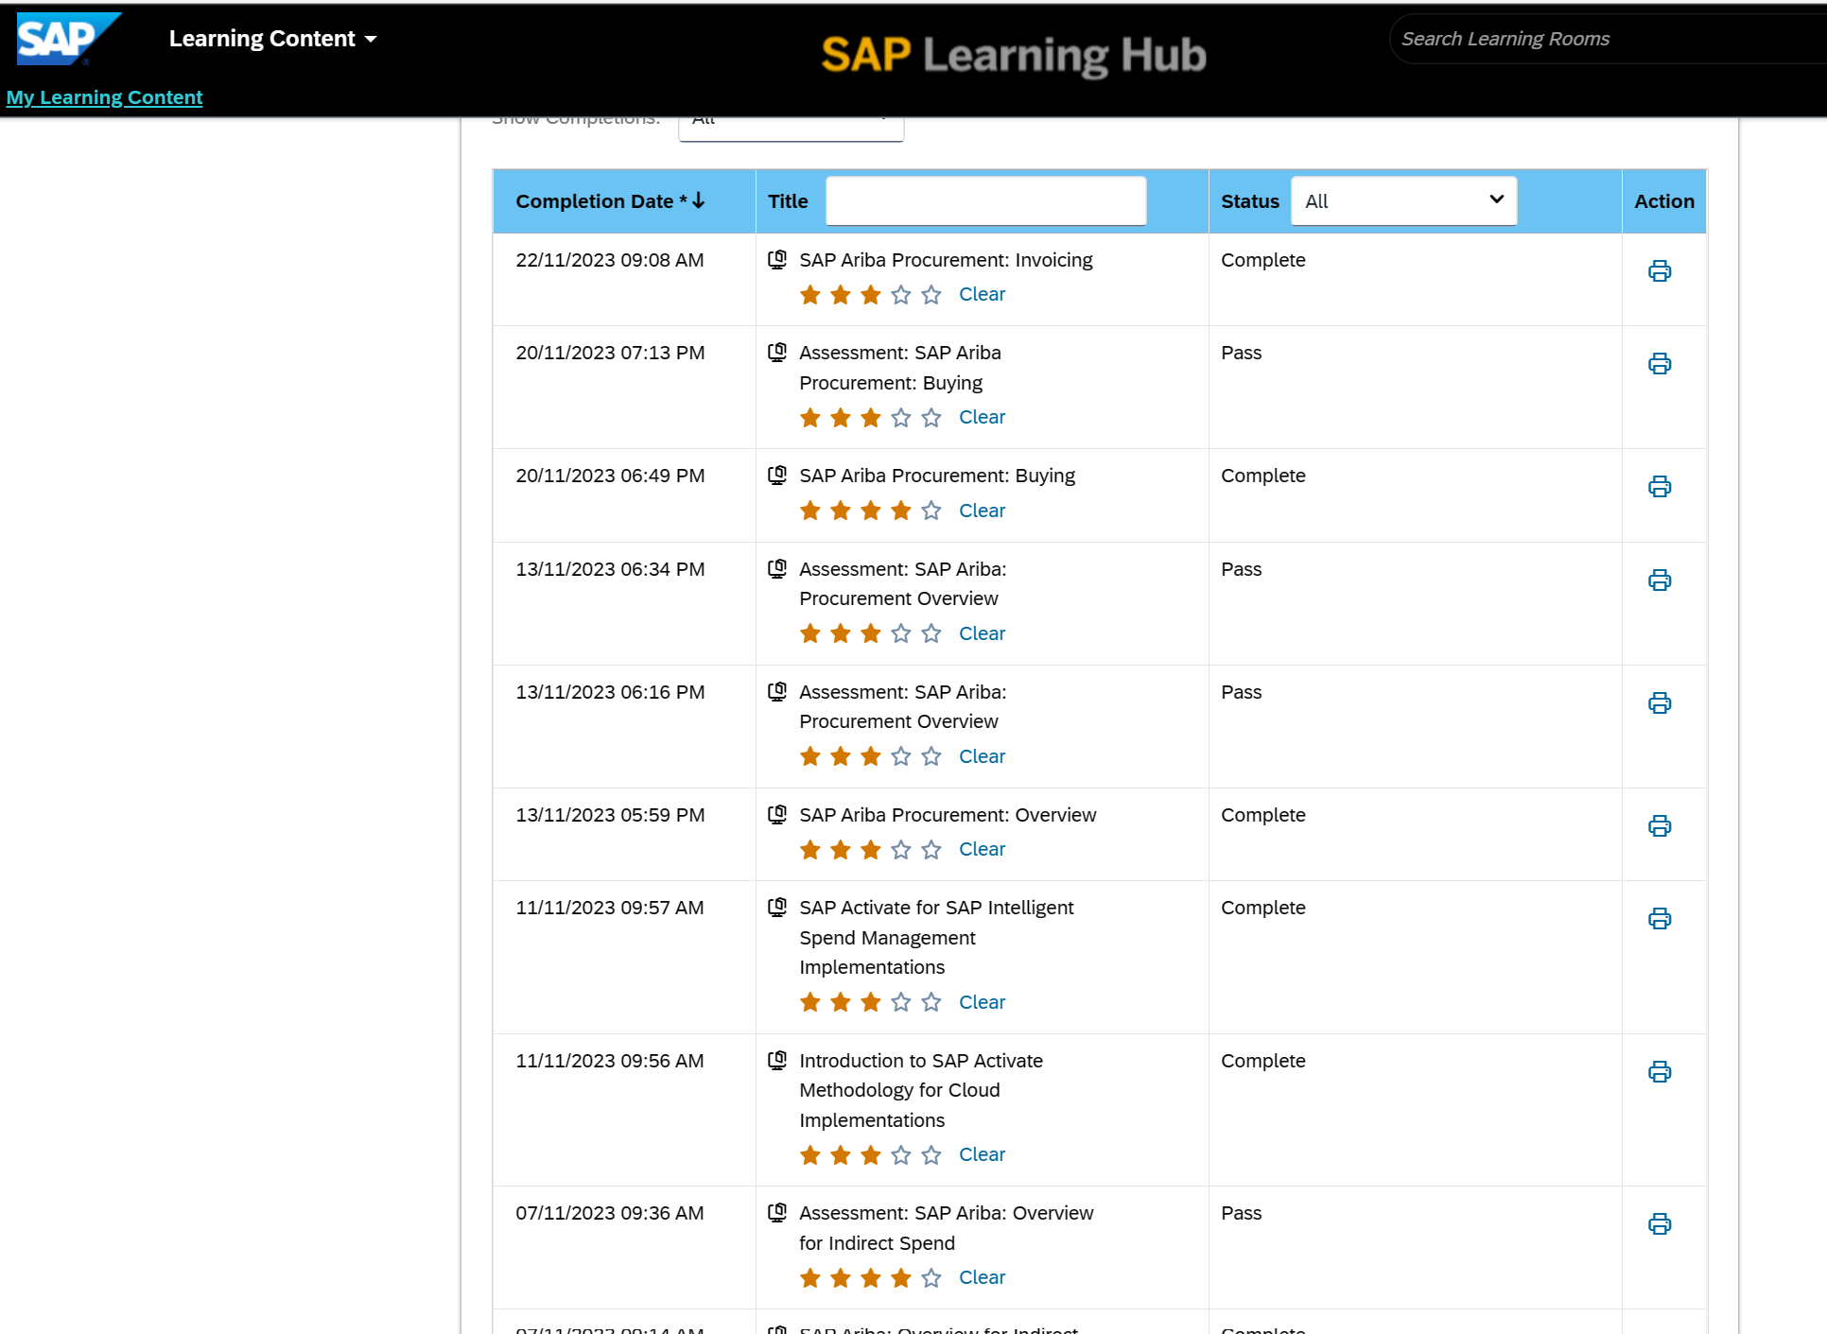
Task: Clear rating on 13/11/2023 06:34 PM assessment
Action: point(982,633)
